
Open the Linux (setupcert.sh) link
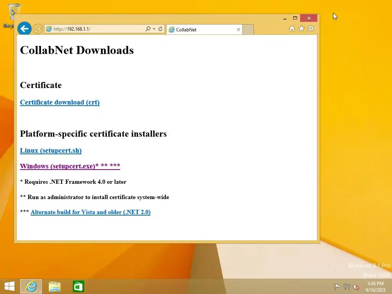[x=51, y=150]
